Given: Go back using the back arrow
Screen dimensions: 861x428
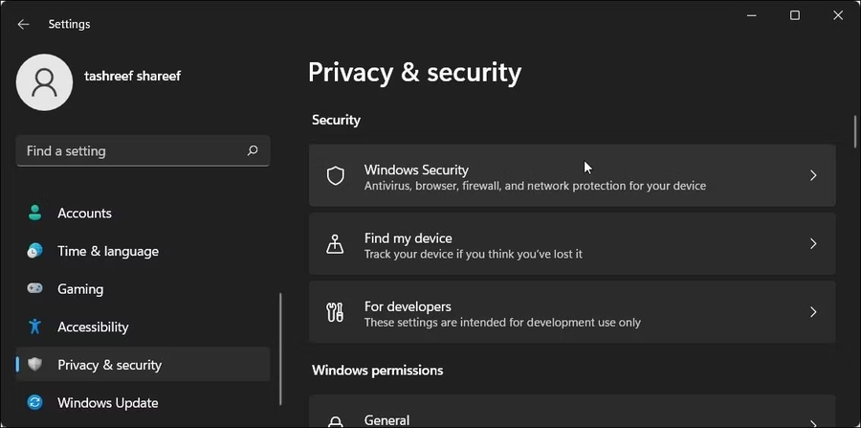Looking at the screenshot, I should click(23, 24).
